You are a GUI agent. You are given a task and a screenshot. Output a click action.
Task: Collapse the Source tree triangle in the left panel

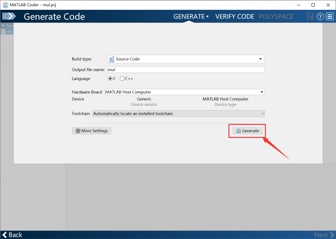coord(3,26)
